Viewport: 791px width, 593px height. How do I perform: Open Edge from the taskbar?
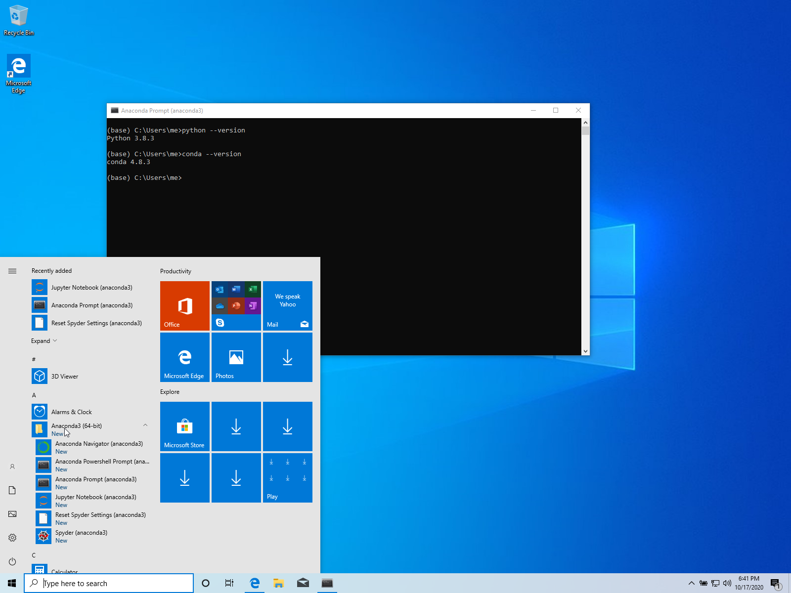[x=255, y=583]
